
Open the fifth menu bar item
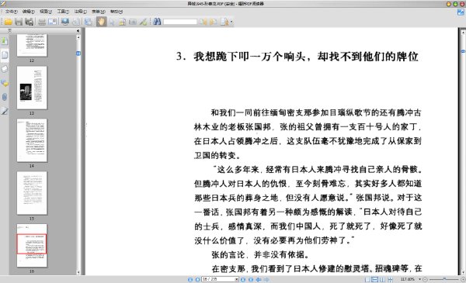coord(81,12)
